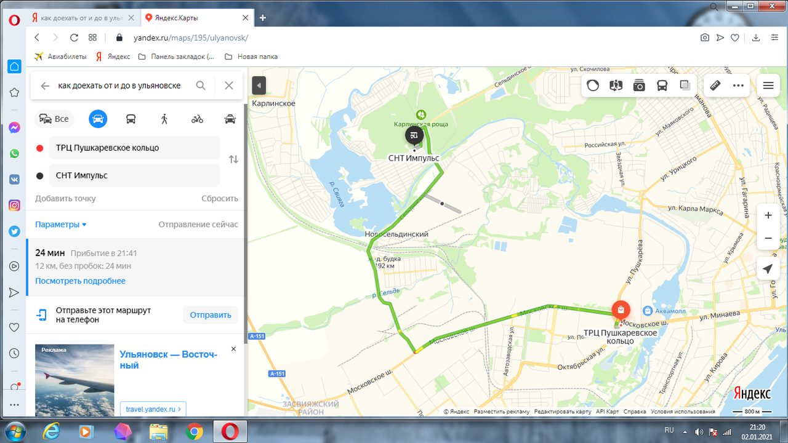Edit start point ТРЦ Пушкаревское кольцо field
Screen dimensions: 788x443
[x=134, y=148]
